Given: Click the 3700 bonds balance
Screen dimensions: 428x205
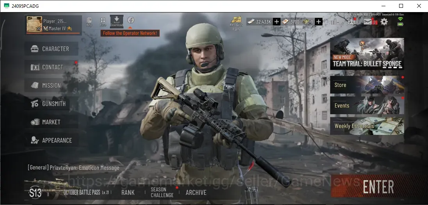Looking at the screenshot, I should point(291,22).
